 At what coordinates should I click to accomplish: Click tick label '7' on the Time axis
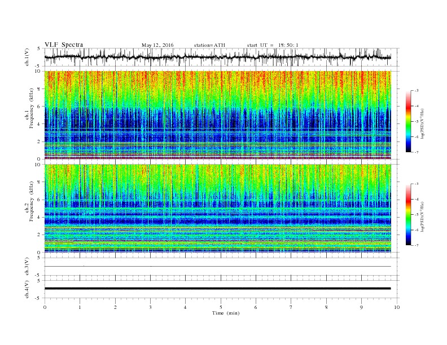[291, 307]
